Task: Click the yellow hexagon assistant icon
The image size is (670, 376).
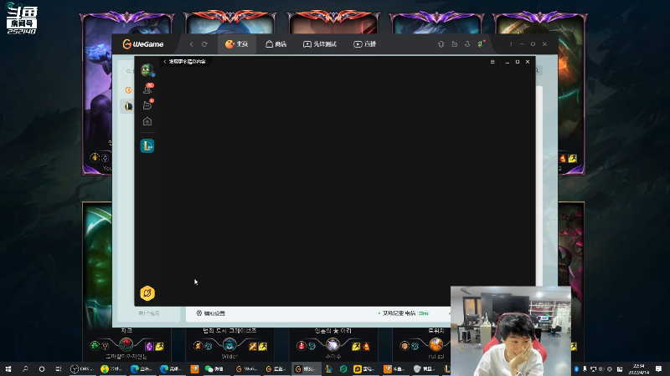Action: coord(147,293)
